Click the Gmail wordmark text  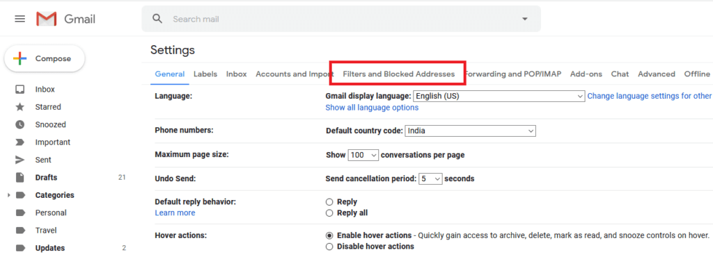[79, 19]
